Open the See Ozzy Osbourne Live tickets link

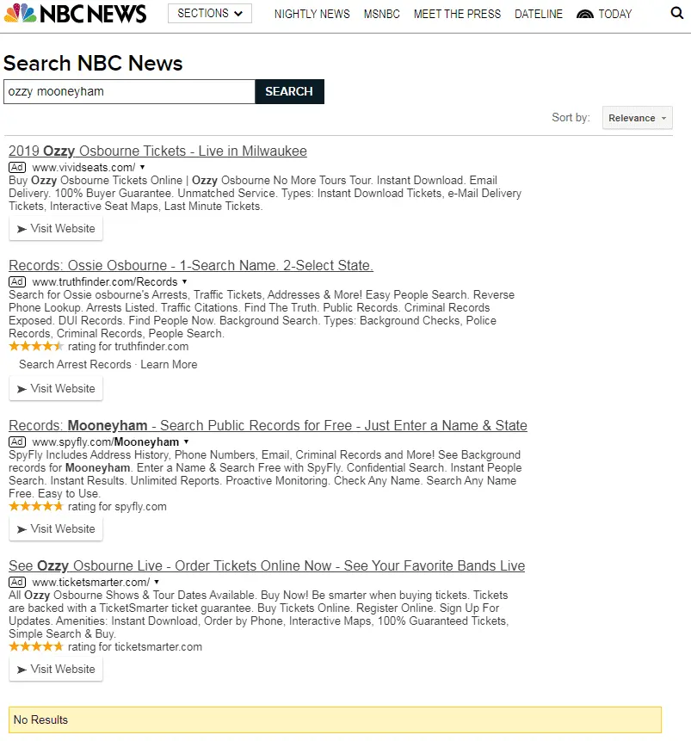[267, 565]
